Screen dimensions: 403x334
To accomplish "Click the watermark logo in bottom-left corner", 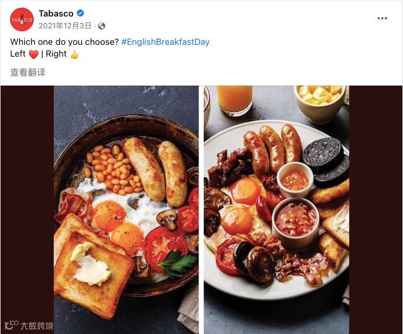I will 11,325.
